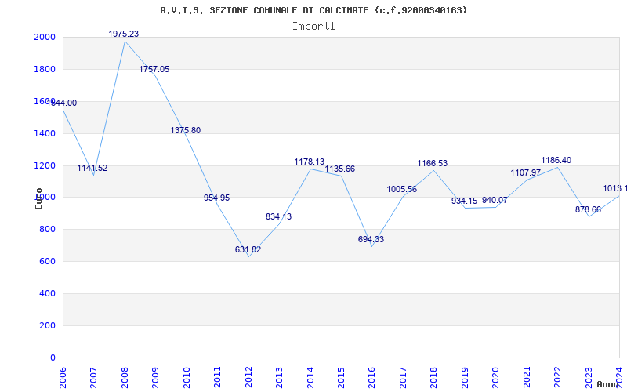The image size is (627, 392).
Task: Click the chart title A.V.I.S. SEZIONE COMUNALE DI CALCINATE
Action: pos(313,10)
